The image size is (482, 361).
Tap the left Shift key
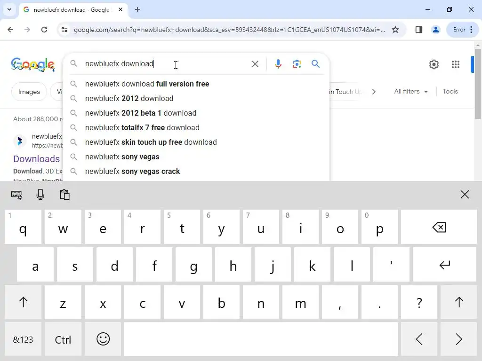pyautogui.click(x=23, y=302)
